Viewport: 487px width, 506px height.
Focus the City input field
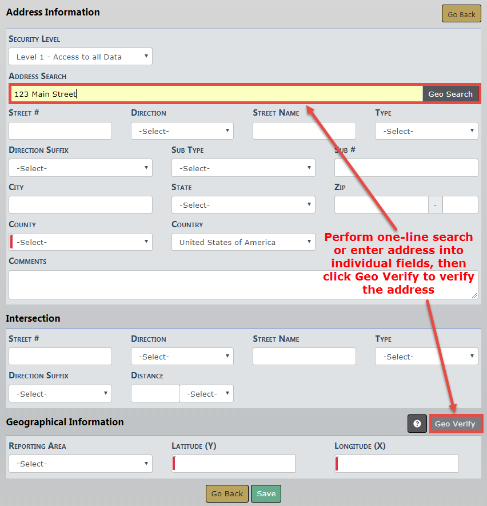click(81, 205)
